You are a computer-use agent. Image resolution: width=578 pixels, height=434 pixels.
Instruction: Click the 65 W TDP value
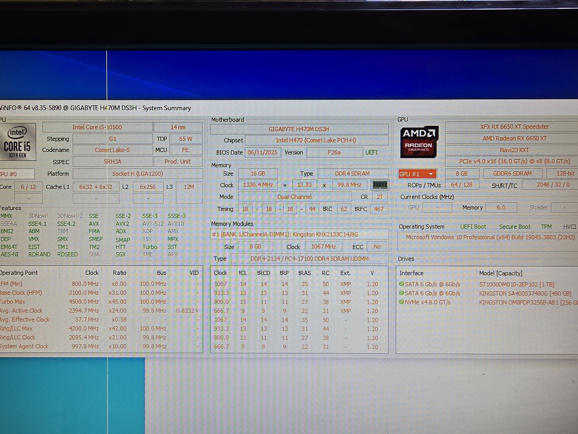186,139
